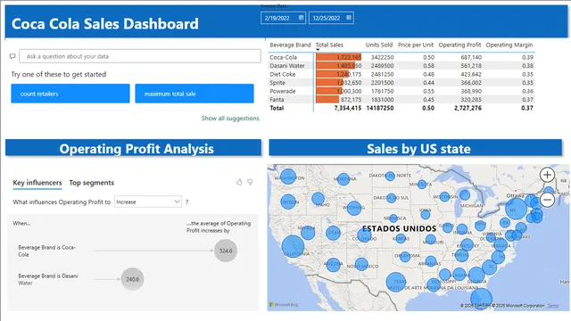Click thumbs down on Key influencers

(250, 182)
